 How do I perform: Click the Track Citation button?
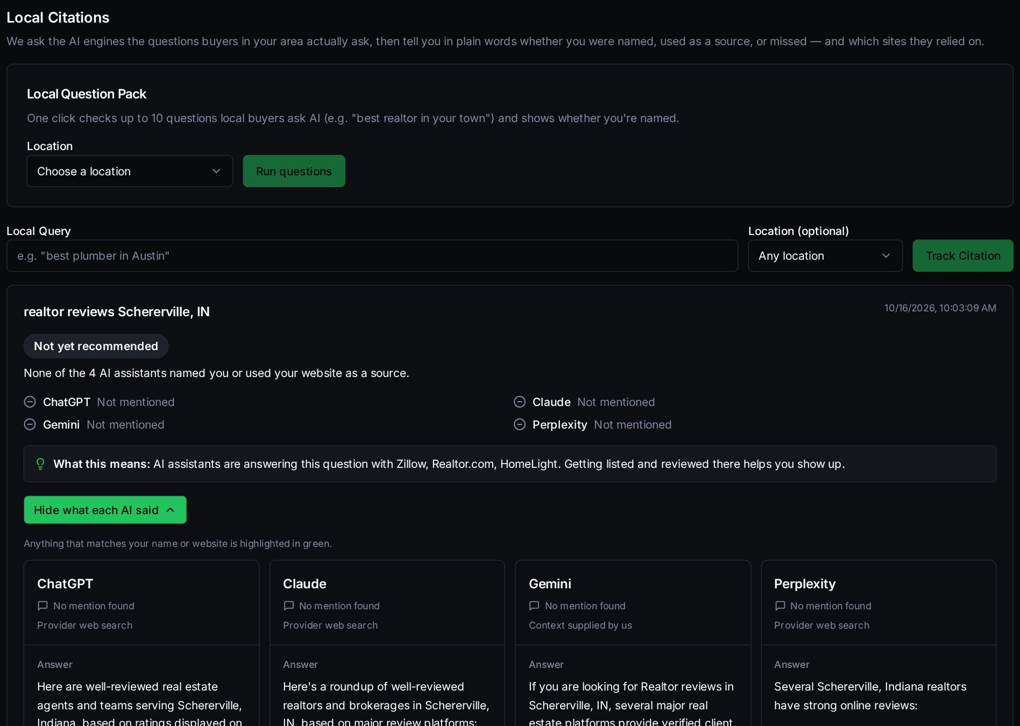click(x=963, y=255)
